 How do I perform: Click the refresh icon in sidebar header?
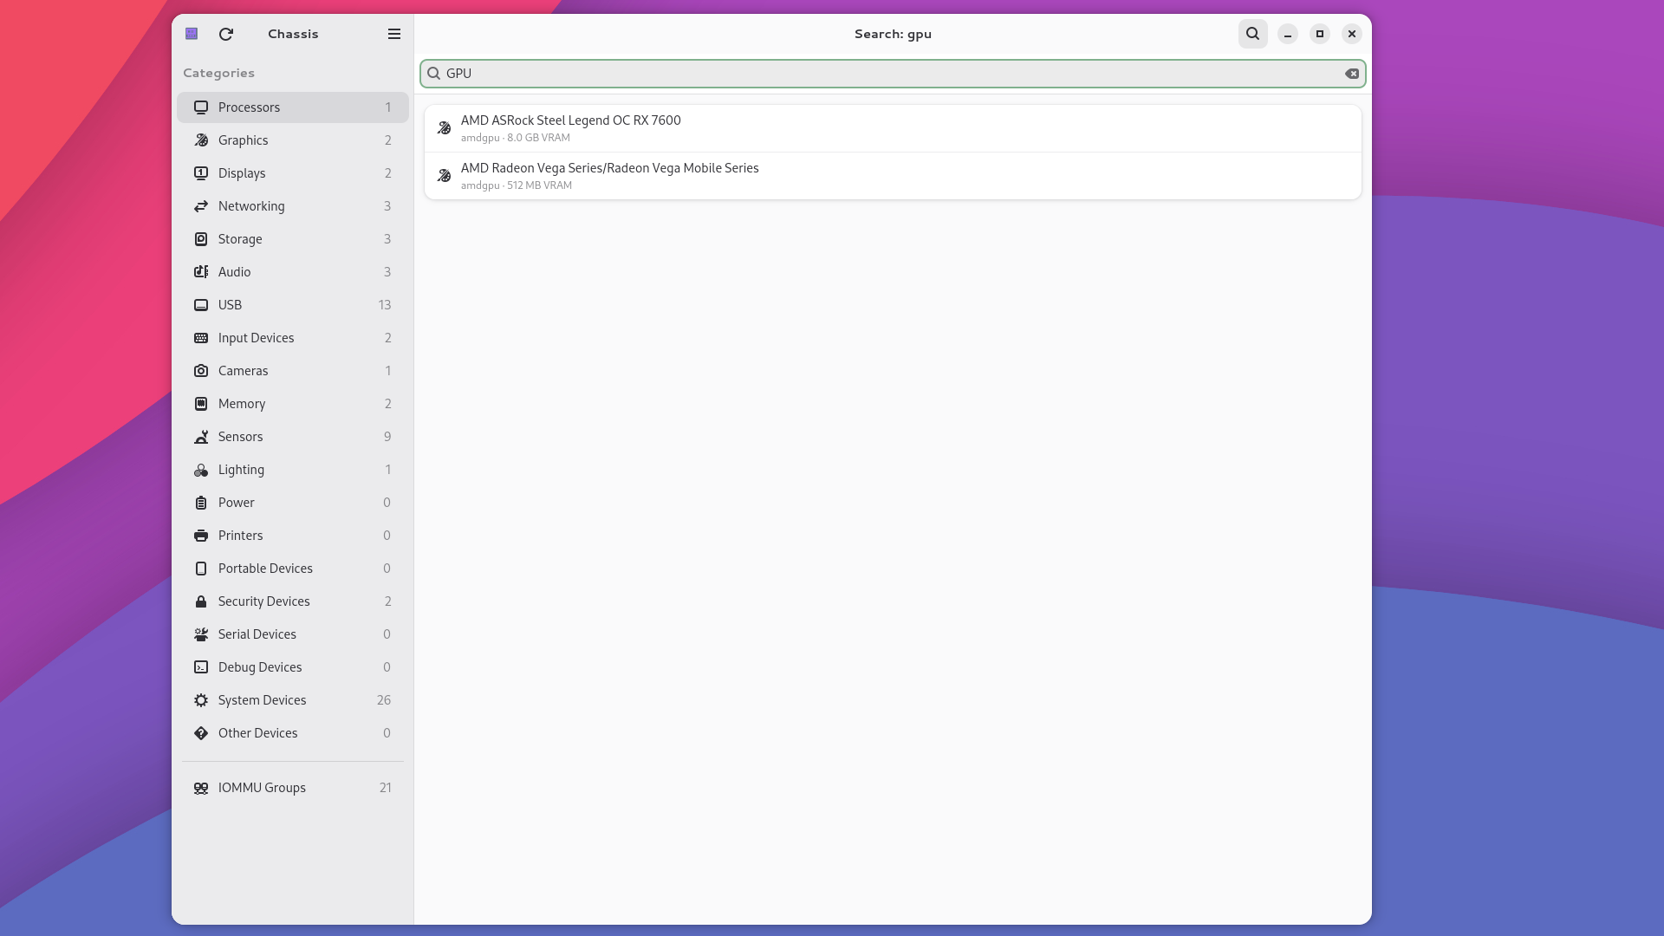226,34
